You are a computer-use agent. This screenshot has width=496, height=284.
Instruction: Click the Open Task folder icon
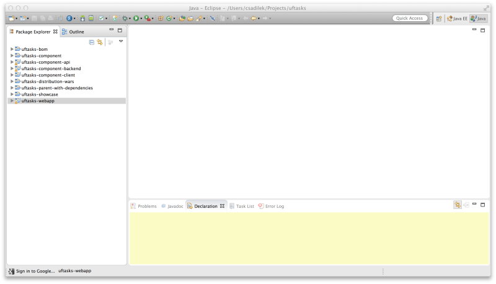(x=190, y=19)
